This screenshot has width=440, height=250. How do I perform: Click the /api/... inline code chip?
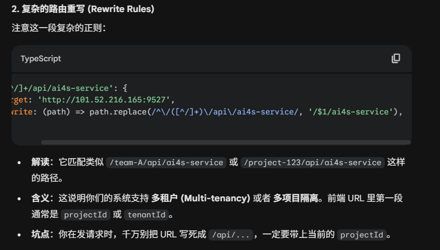(231, 234)
